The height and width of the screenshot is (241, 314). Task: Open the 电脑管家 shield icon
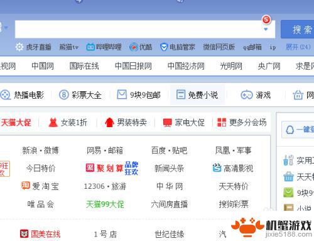pyautogui.click(x=164, y=47)
